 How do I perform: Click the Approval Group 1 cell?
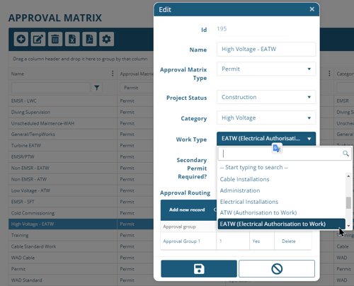click(x=188, y=241)
